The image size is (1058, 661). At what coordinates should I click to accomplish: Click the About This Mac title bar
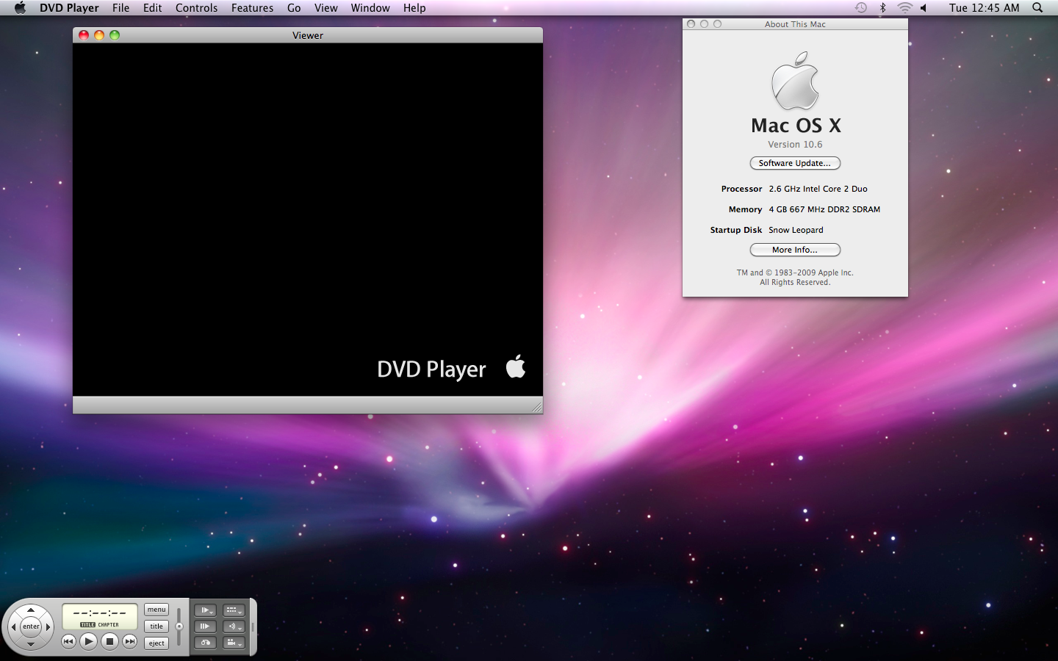point(795,24)
